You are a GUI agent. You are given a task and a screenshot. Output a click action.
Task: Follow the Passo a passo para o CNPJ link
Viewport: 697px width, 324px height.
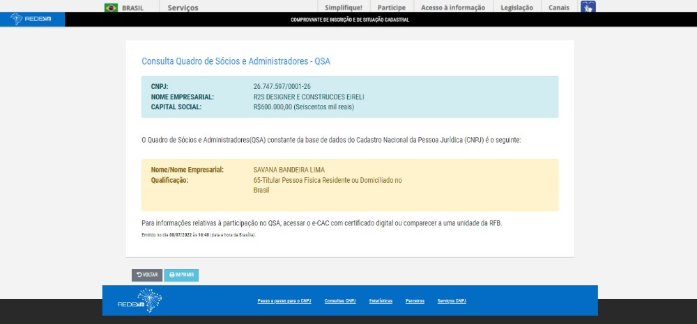284,301
